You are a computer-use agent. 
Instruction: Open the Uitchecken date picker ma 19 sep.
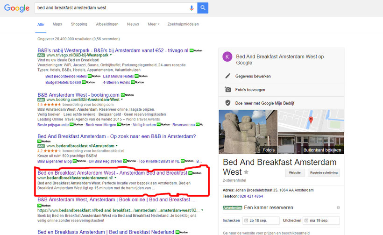[321, 221]
